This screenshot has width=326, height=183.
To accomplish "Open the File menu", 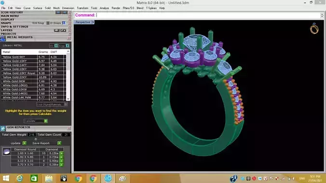I will click(3, 8).
